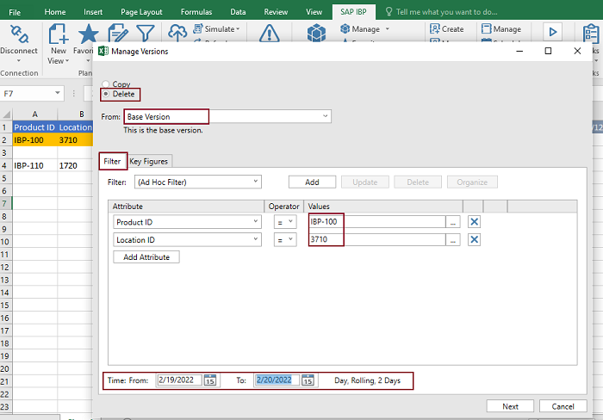
Task: Open the View ribbon tab
Action: (x=314, y=12)
